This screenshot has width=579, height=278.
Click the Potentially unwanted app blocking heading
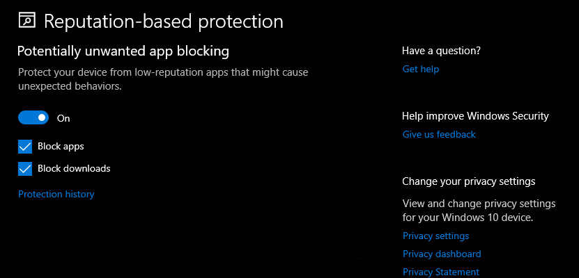click(123, 51)
